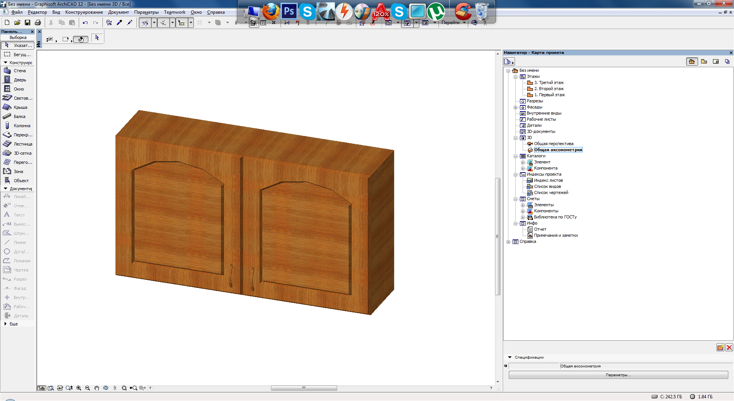Click the eyedropper pick-up parameters icon
The width and height of the screenshot is (734, 401).
tap(119, 23)
